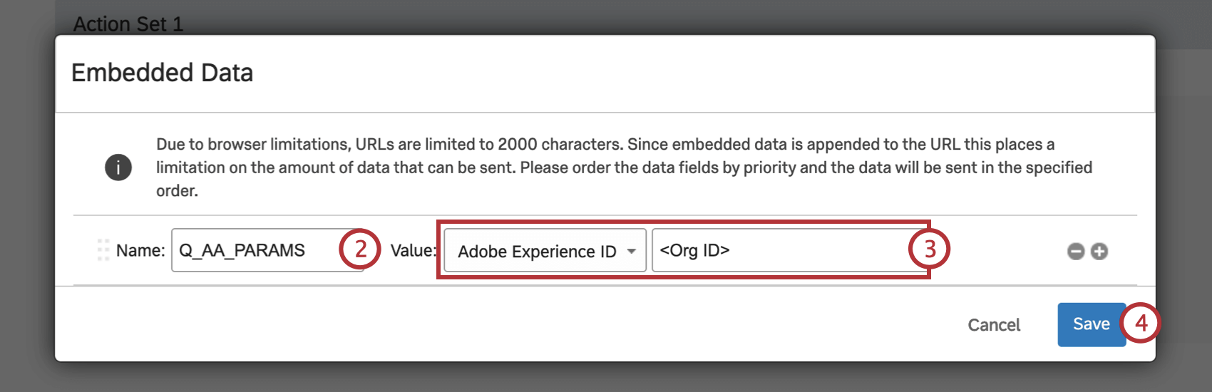Cancel the Embedded Data dialog

click(994, 325)
